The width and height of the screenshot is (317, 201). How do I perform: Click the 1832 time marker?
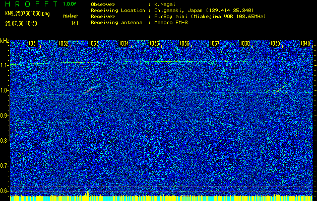[64, 44]
